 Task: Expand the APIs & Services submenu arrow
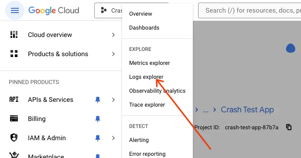click(x=113, y=100)
